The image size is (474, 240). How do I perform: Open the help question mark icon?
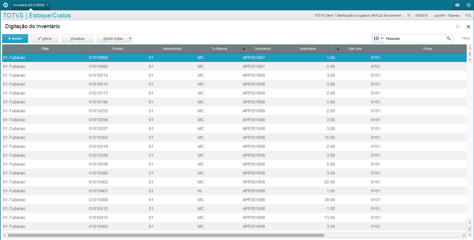468,5
